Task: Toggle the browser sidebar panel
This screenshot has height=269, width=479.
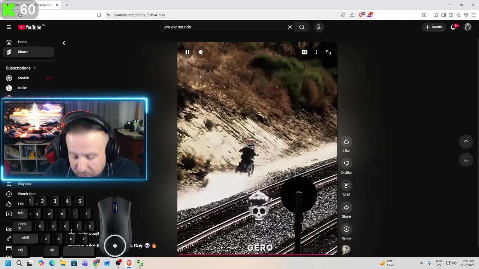Action: 443,15
